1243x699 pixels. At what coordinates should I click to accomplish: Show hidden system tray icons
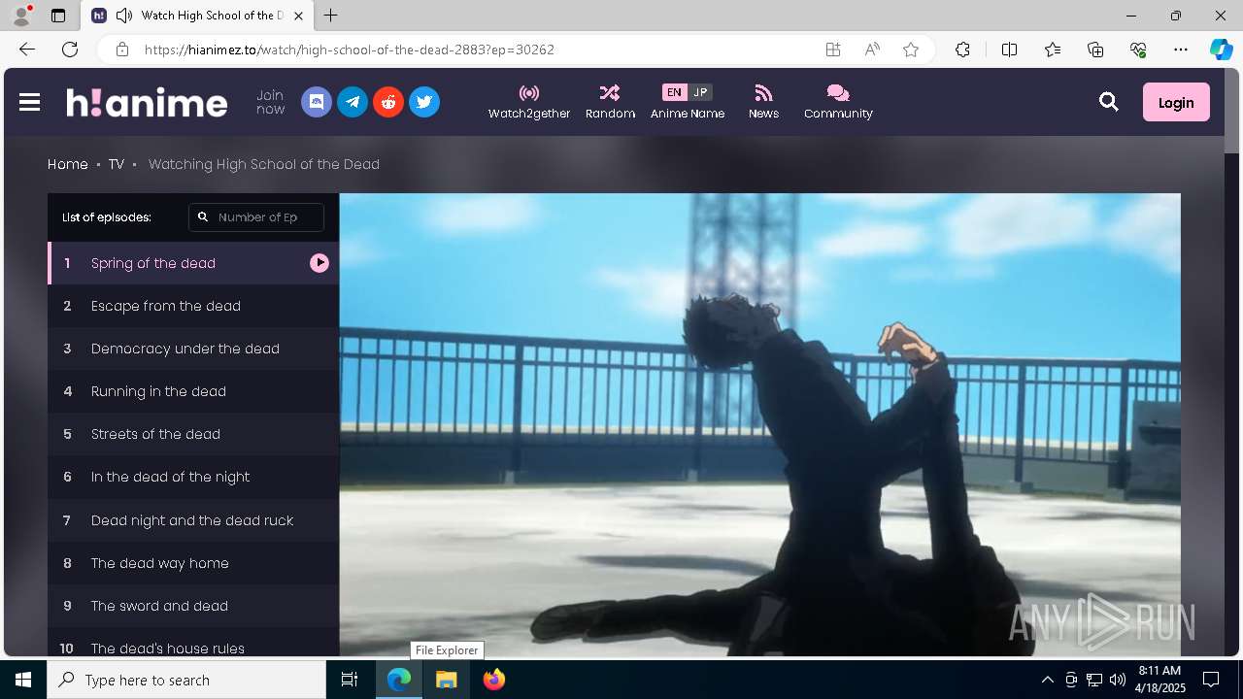(1047, 680)
